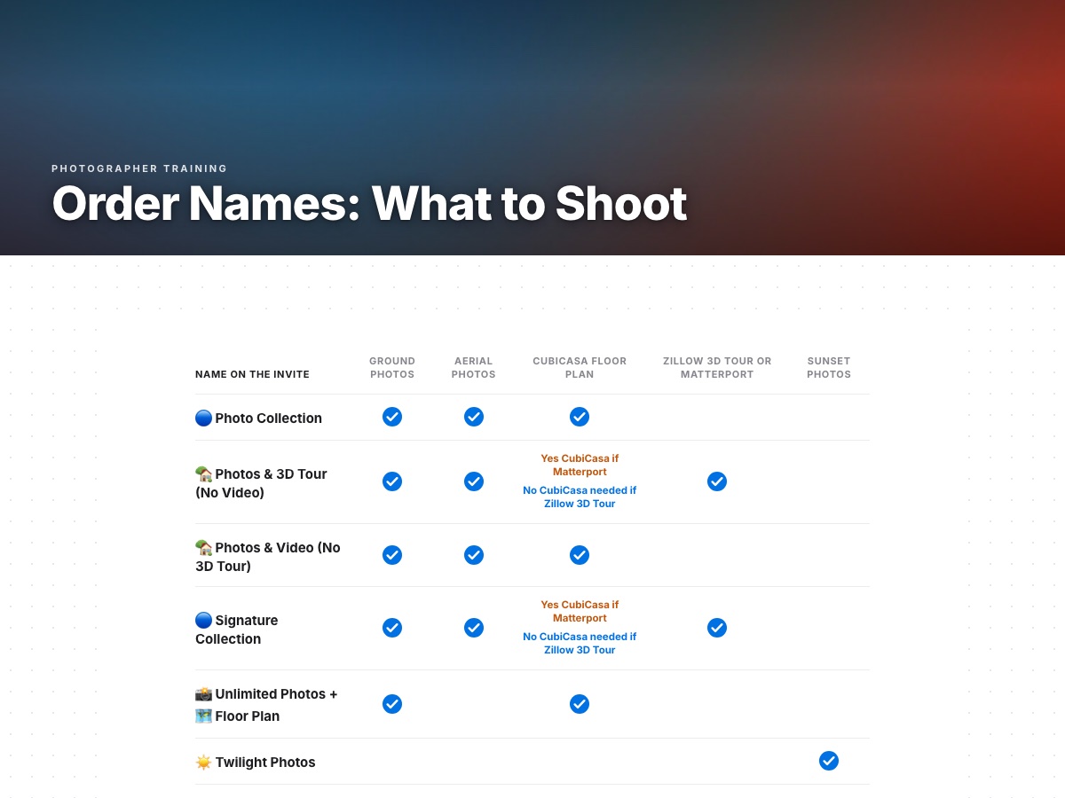Viewport: 1065px width, 798px height.
Task: Click sun emoji beside Twilight Photos
Action: [x=204, y=762]
